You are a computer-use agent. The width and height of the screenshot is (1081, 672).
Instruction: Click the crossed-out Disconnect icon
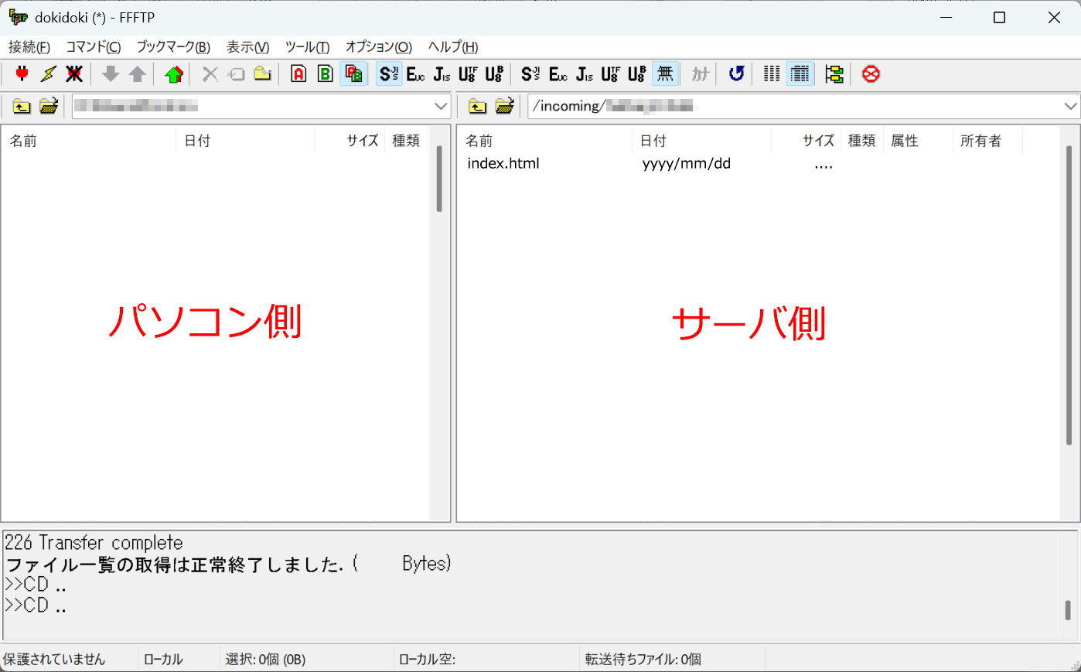74,74
